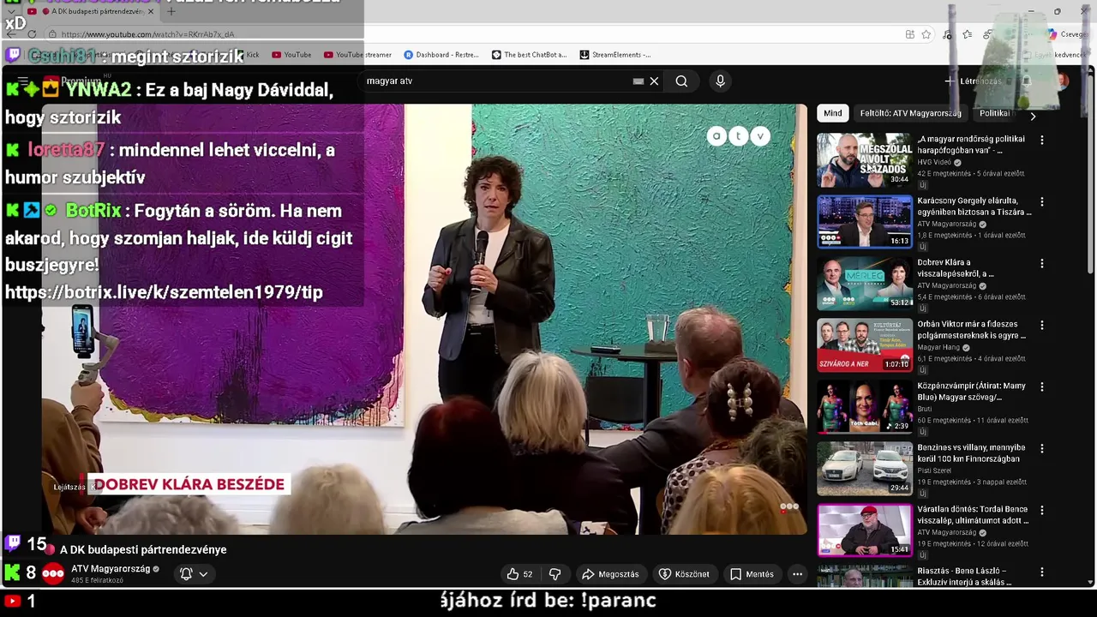Expand the subscription notification chevron dropdown

(x=203, y=574)
